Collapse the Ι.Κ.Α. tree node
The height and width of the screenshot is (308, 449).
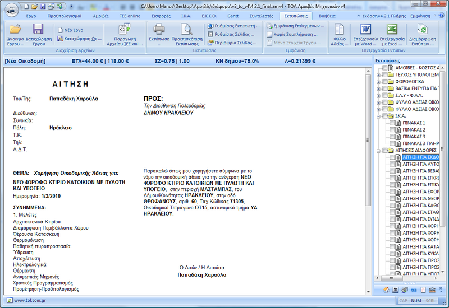tap(378, 116)
